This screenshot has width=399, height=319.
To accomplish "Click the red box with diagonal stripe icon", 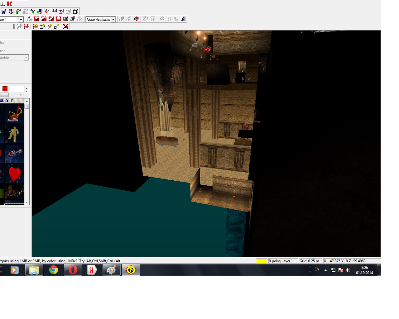I will point(51,19).
